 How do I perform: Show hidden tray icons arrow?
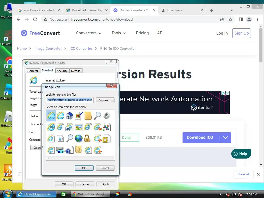(x=221, y=194)
